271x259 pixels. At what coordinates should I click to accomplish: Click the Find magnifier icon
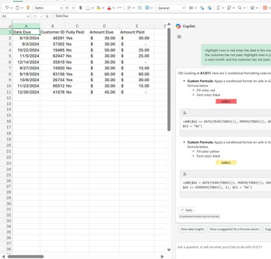click(240, 8)
